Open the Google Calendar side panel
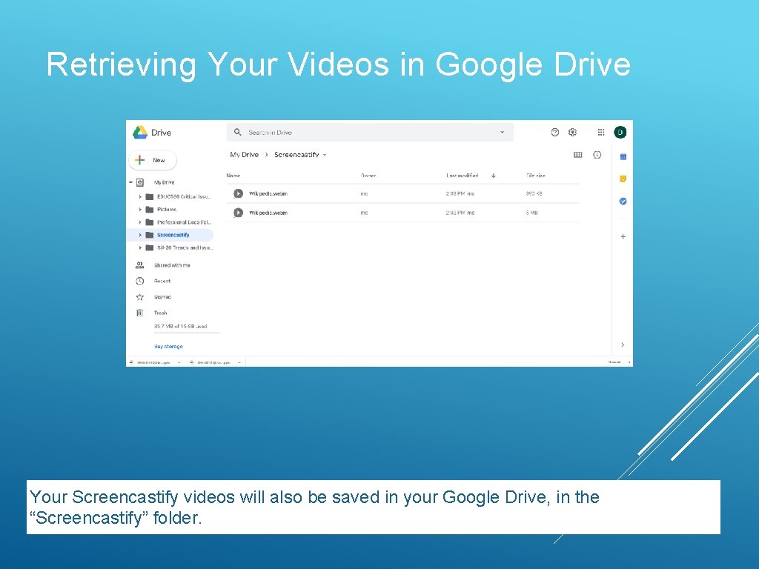 tap(622, 156)
